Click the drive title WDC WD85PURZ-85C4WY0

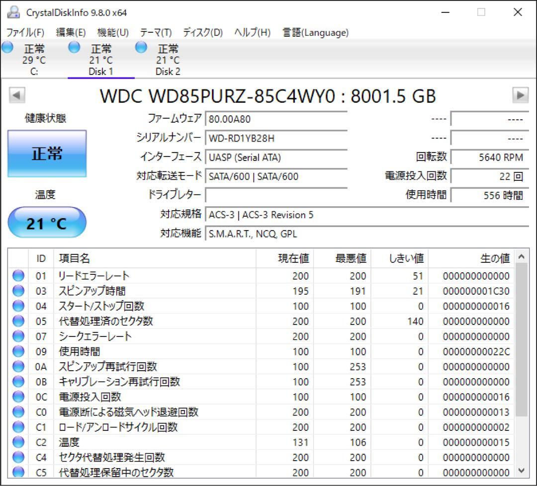click(x=217, y=96)
